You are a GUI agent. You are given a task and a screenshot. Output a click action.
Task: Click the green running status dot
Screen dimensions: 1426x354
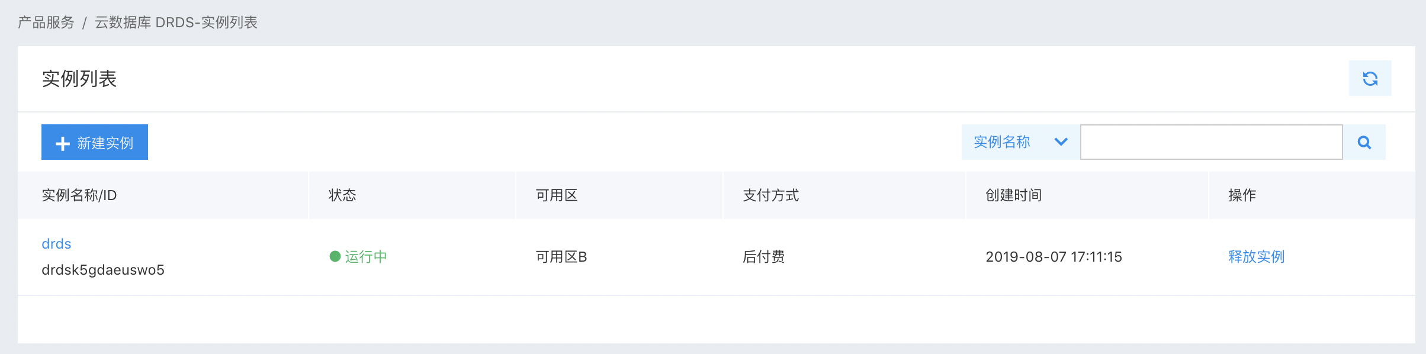pyautogui.click(x=335, y=256)
